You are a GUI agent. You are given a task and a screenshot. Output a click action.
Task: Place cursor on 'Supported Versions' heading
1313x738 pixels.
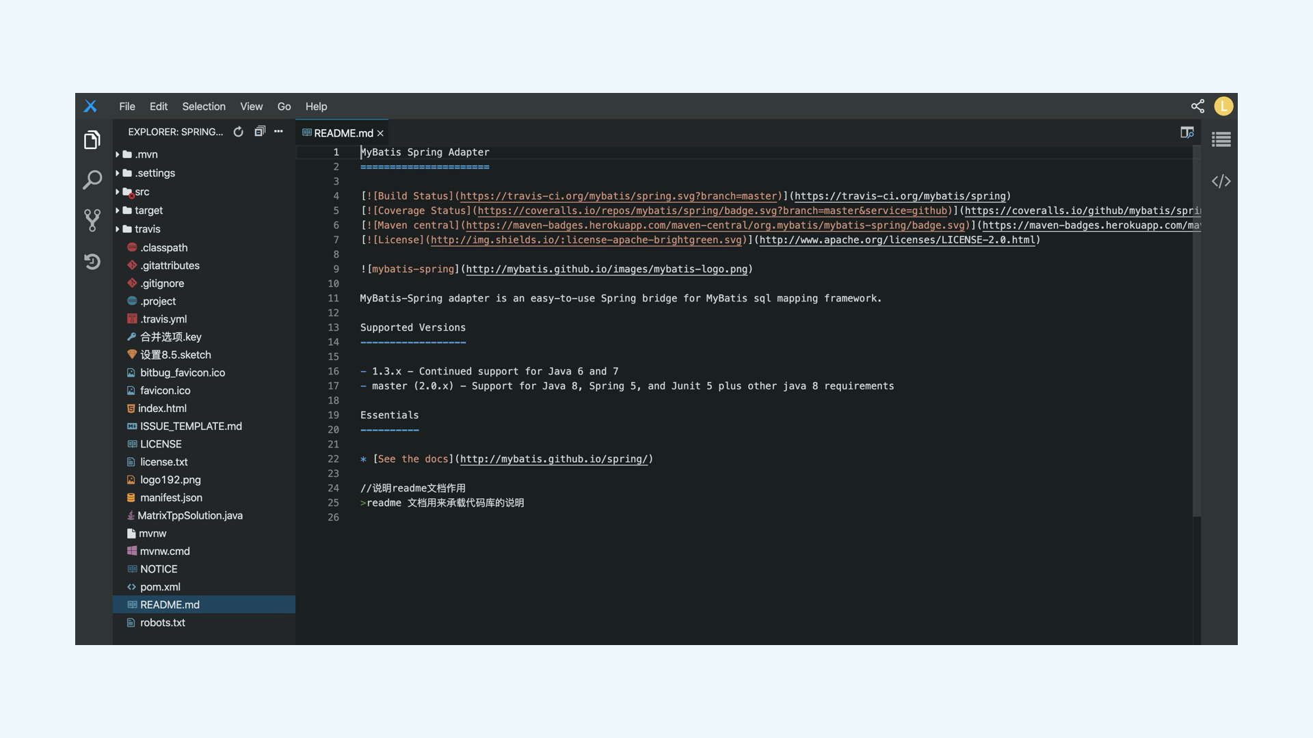[413, 328]
